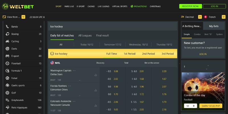Select the 2nd Period tab
This screenshot has height=114, width=228.
[148, 54]
